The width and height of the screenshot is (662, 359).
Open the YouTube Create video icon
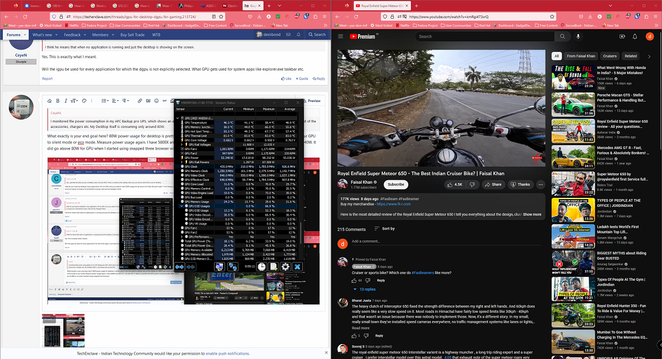coord(622,36)
